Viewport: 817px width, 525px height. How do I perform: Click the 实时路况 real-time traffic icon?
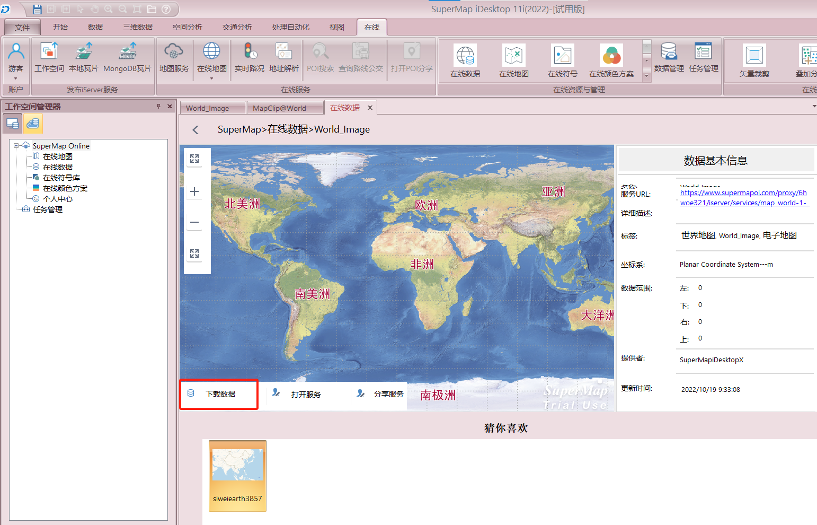coord(249,57)
